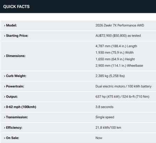Select the Single speed value
The height and width of the screenshot is (143, 156).
105,117
